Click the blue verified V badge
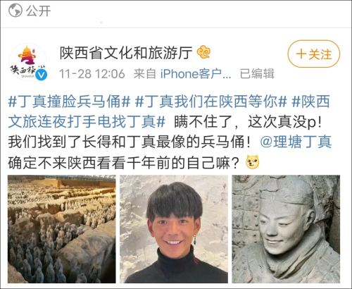This screenshot has width=352, height=289. 42,75
